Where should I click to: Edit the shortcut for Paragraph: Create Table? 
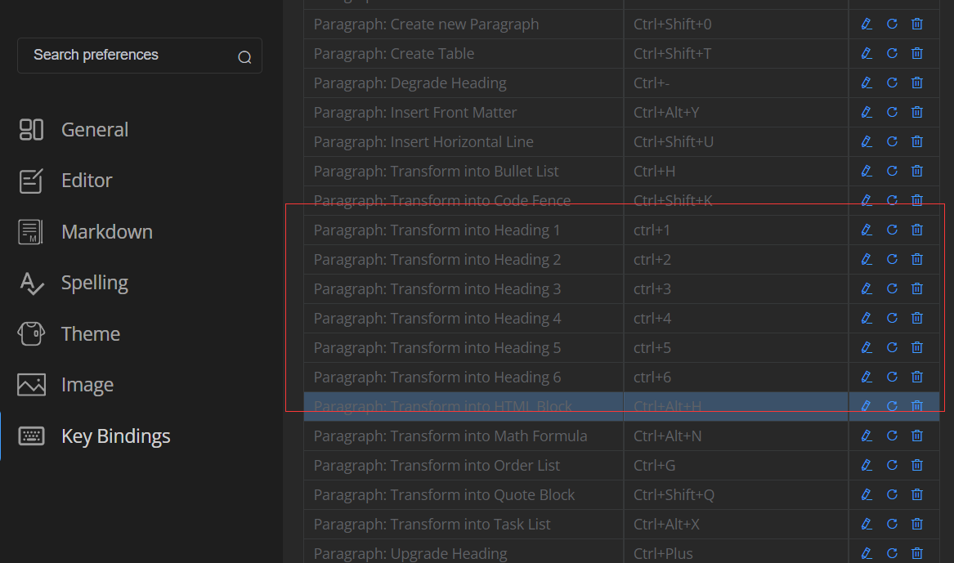tap(867, 53)
